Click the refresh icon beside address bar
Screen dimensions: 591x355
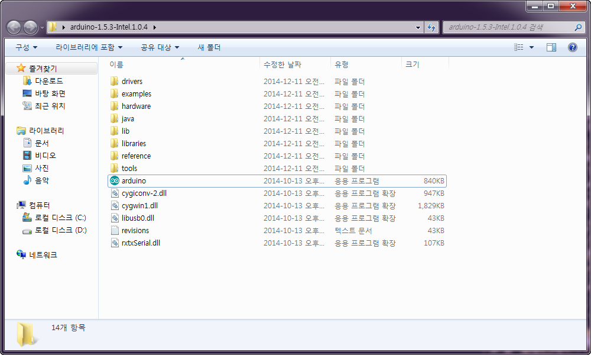click(x=431, y=27)
